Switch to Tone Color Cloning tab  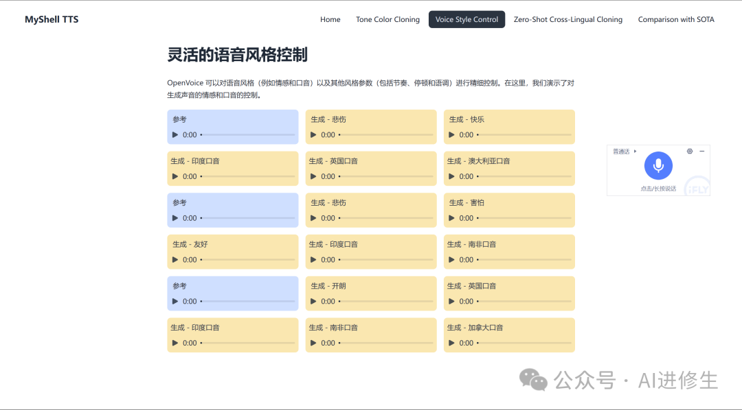(x=387, y=19)
